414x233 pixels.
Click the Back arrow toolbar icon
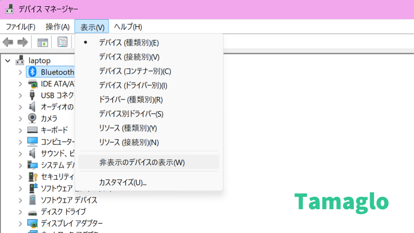point(8,42)
